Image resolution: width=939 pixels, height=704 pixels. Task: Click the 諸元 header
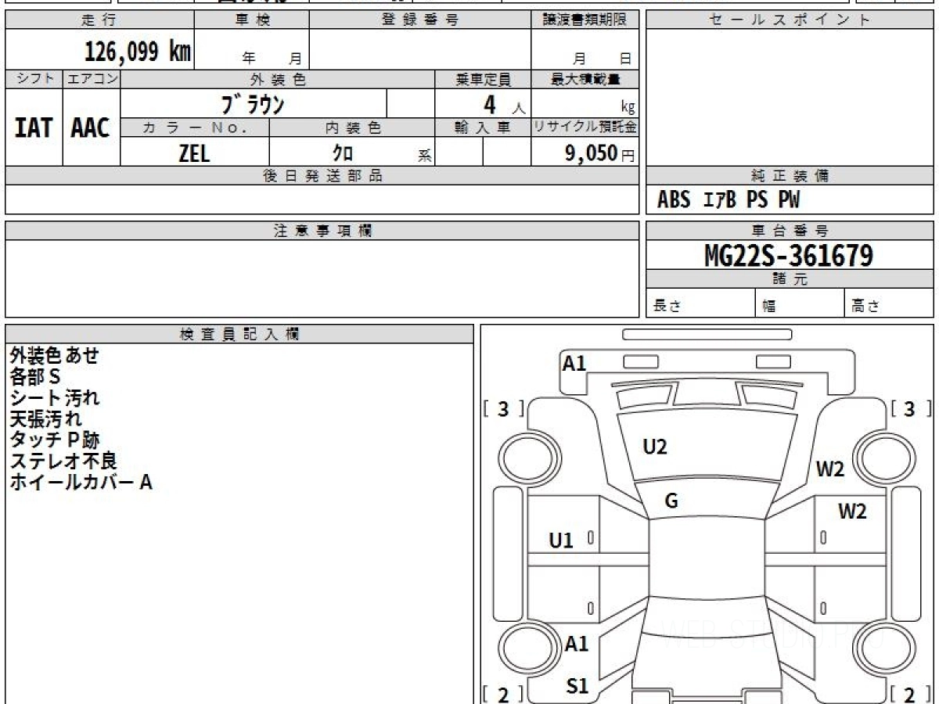coord(790,279)
